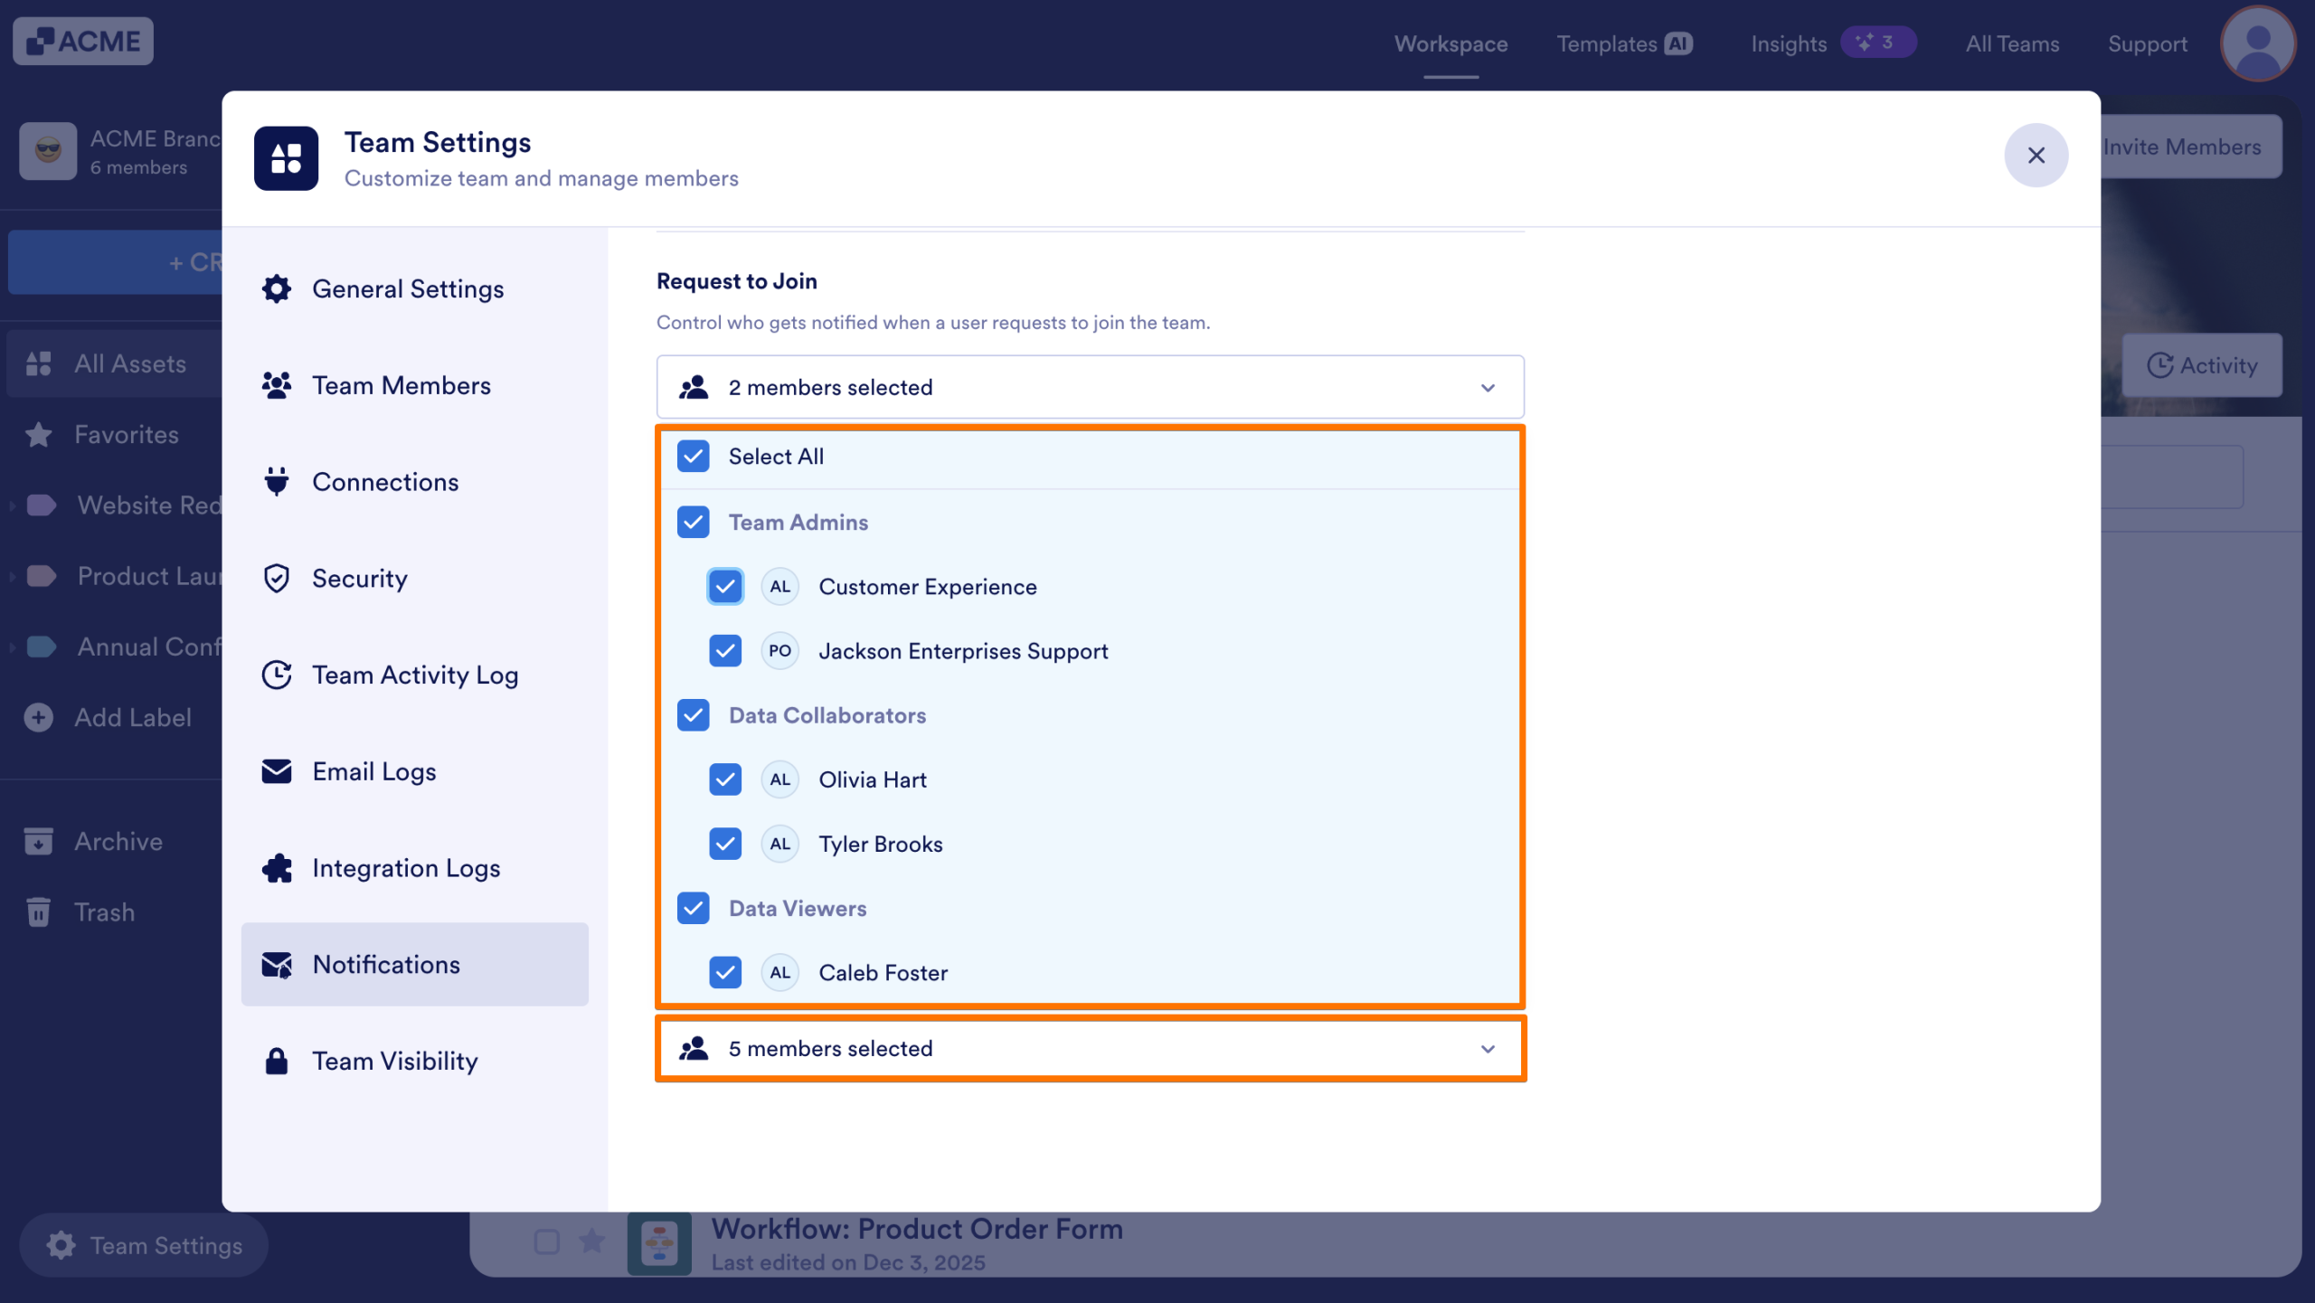Click the ACME Brand team emoji avatar
This screenshot has width=2315, height=1303.
[x=48, y=151]
